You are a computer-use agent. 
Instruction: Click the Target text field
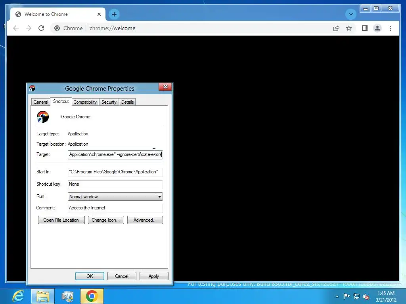pyautogui.click(x=115, y=155)
